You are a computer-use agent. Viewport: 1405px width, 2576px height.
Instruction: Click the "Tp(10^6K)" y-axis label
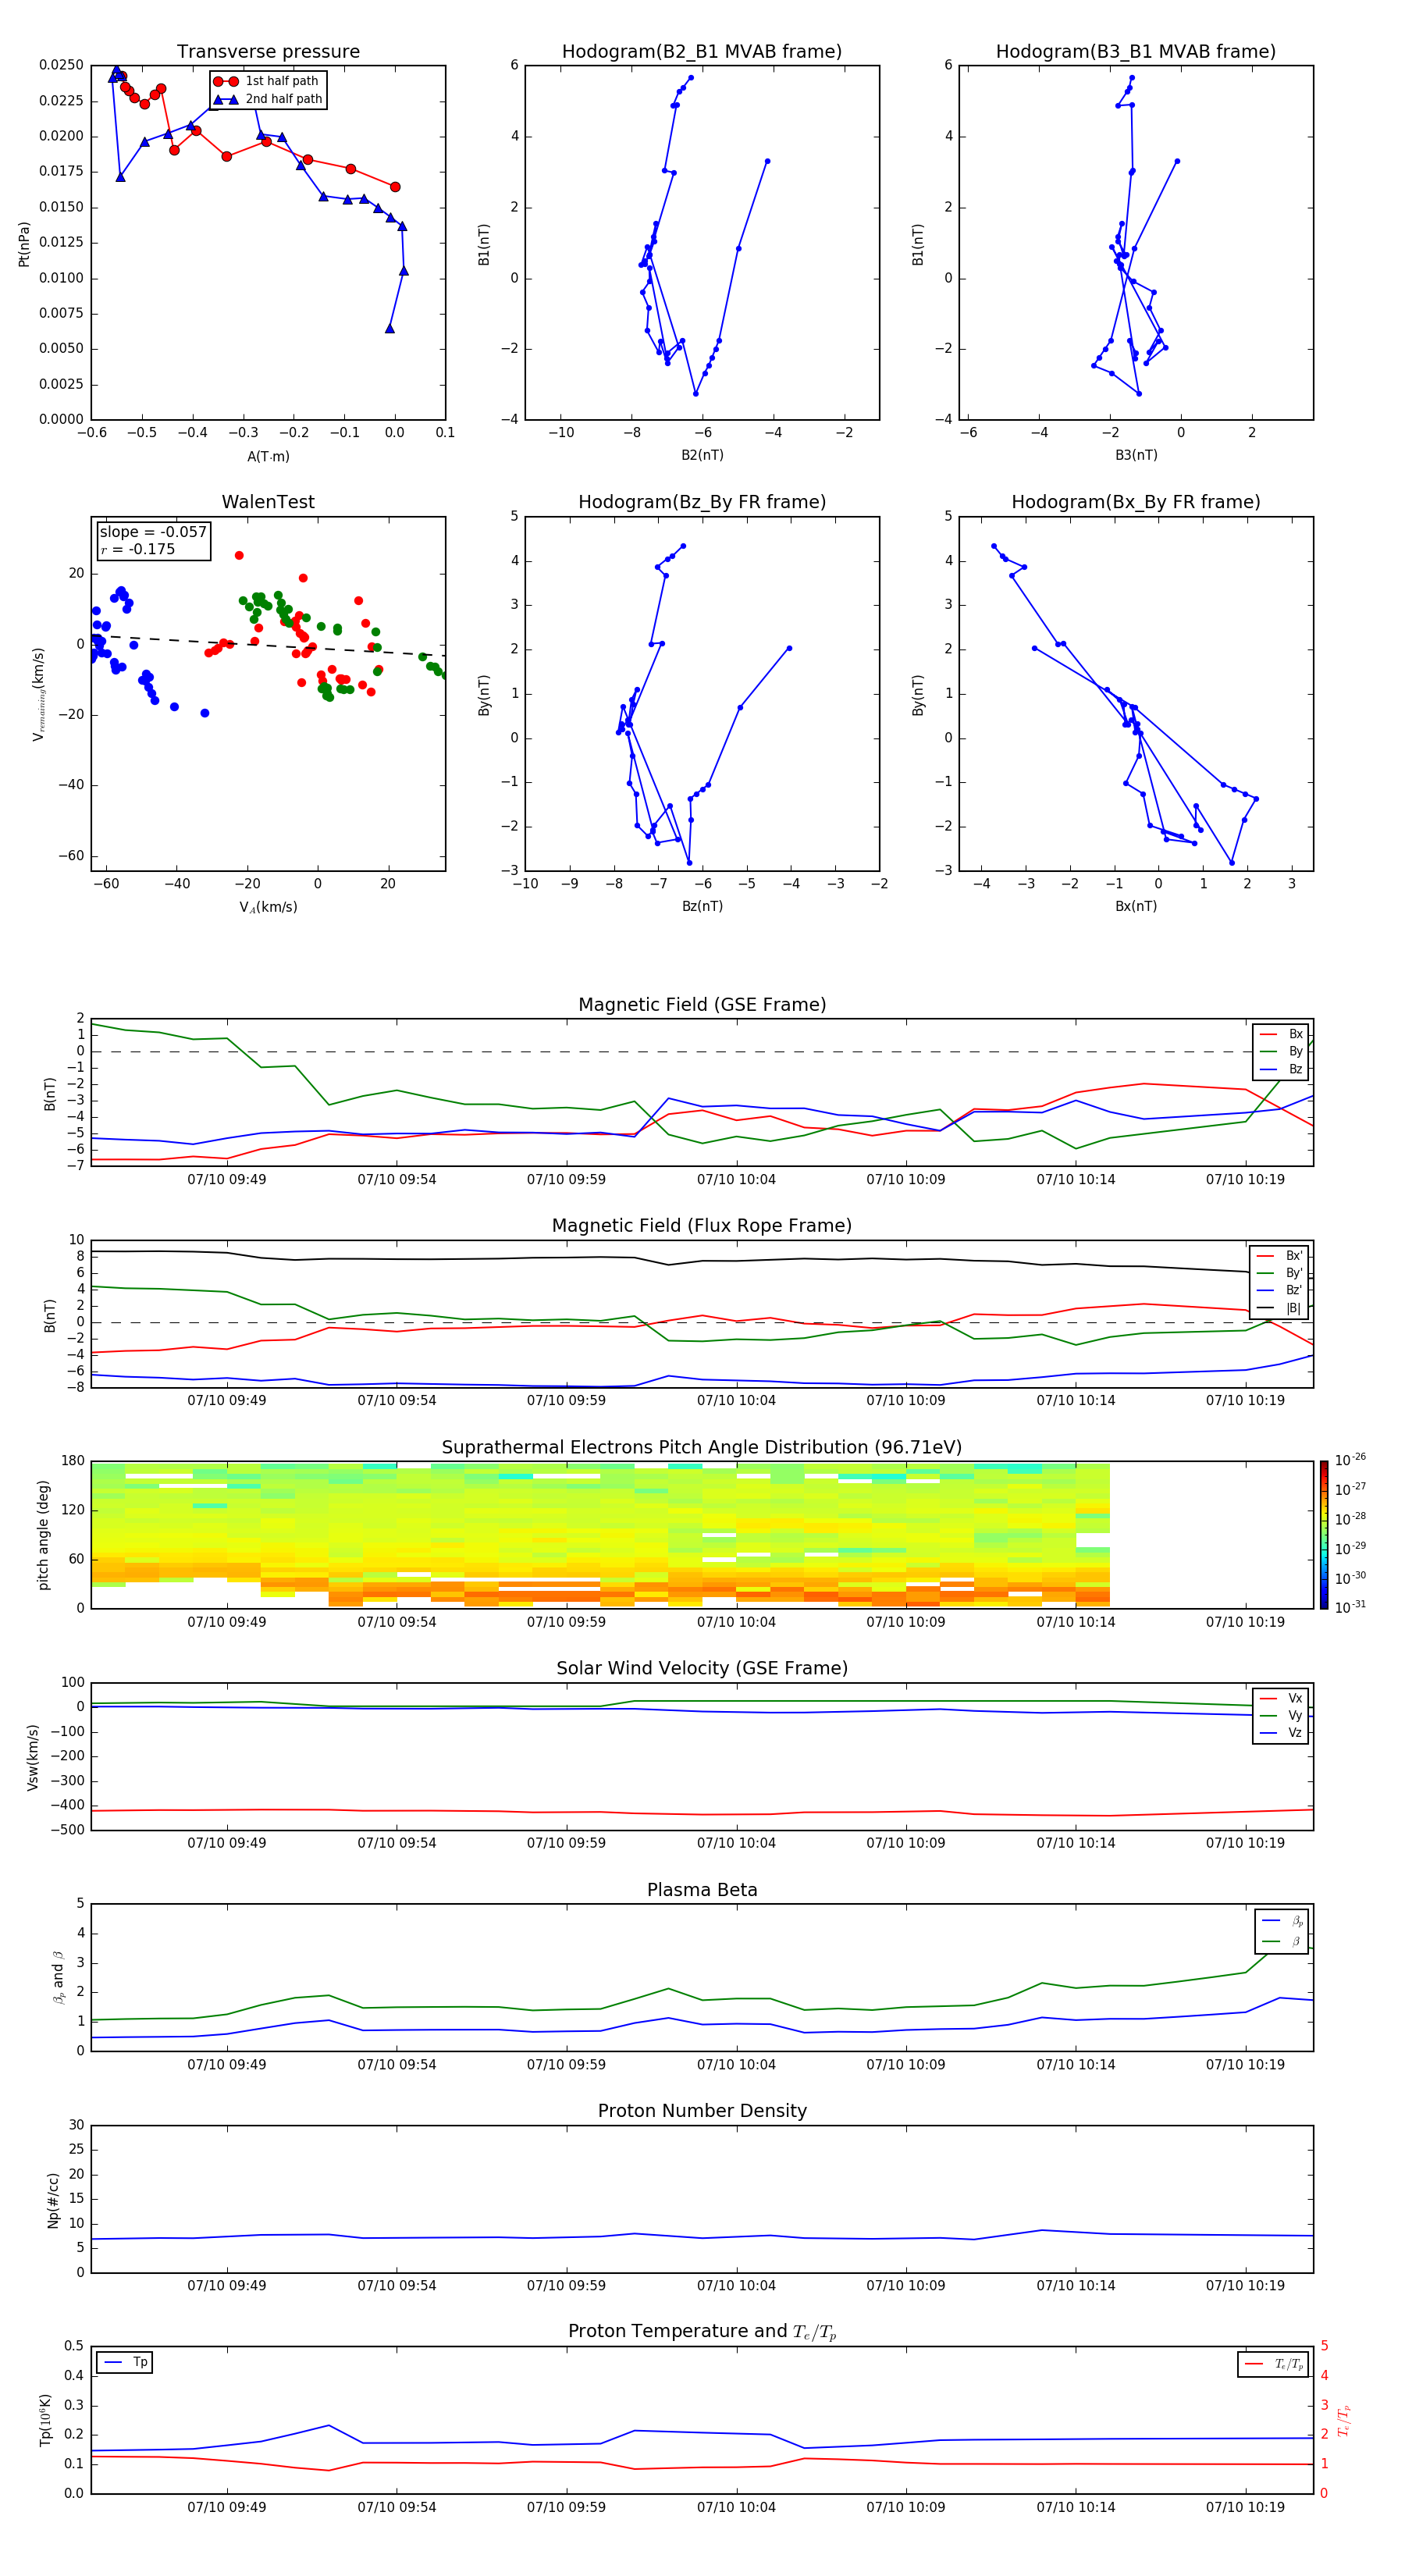(45, 2420)
